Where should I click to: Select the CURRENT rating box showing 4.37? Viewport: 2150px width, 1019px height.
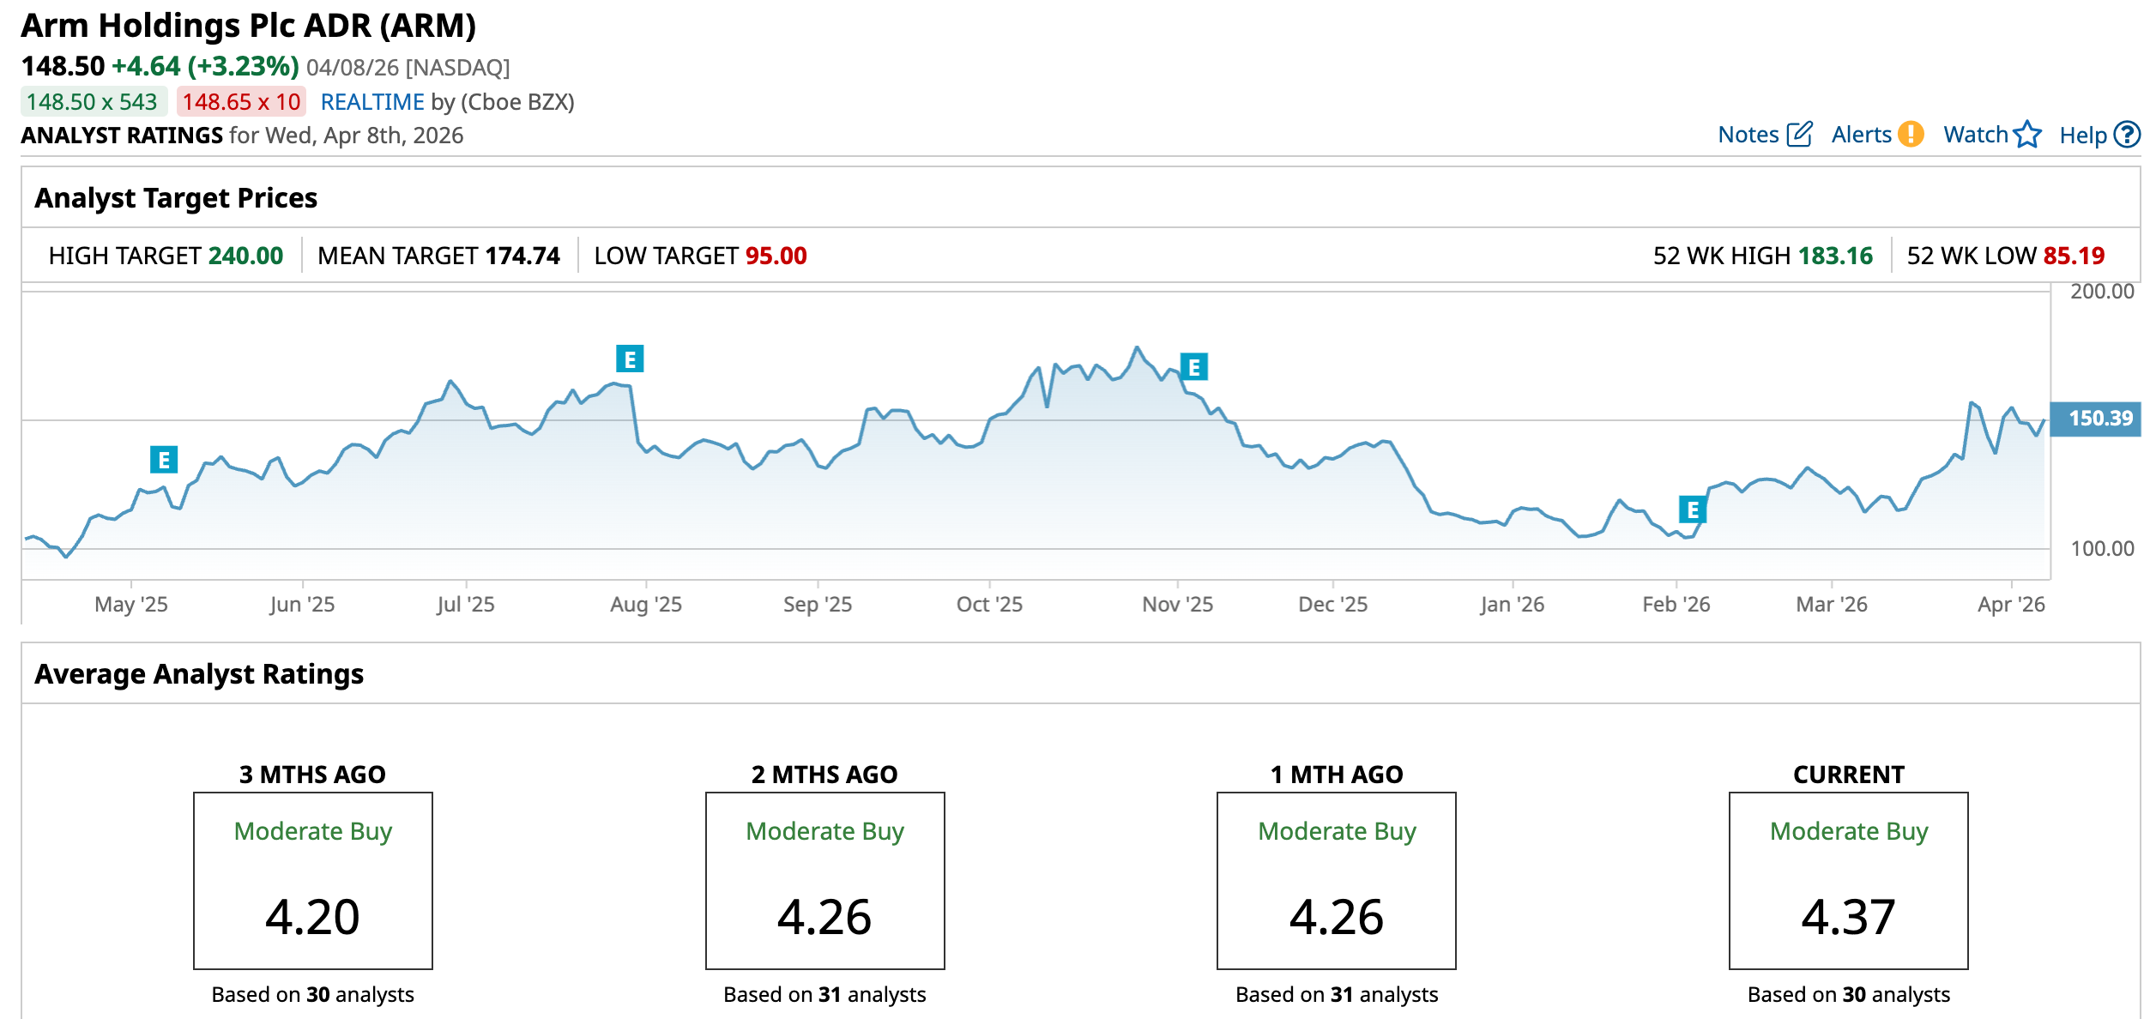pos(1848,880)
